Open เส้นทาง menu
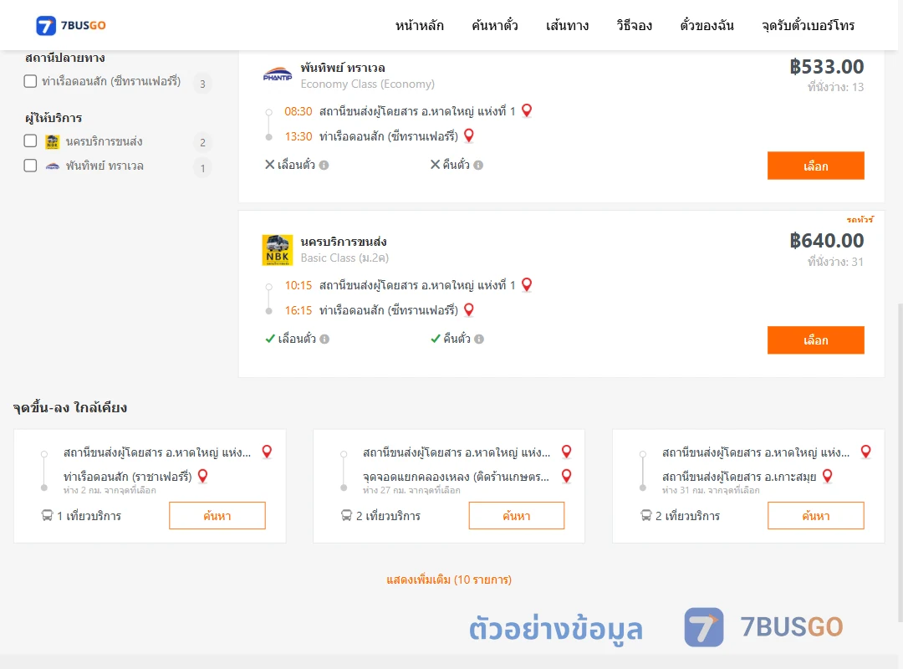 (x=567, y=25)
